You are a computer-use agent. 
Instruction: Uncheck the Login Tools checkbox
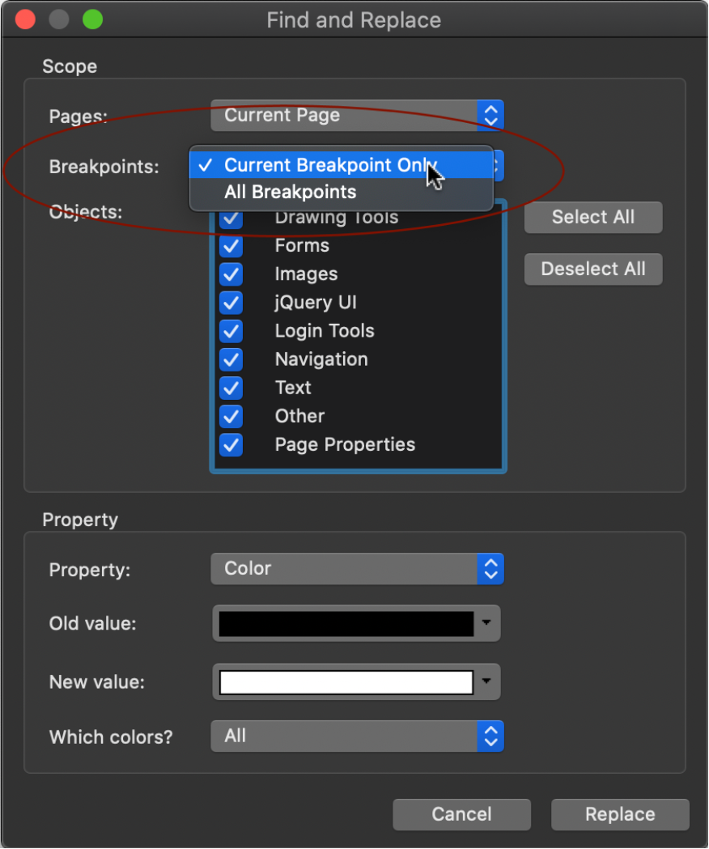231,331
